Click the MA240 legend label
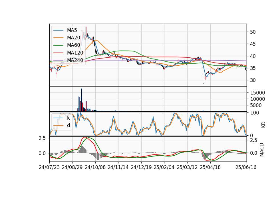 (x=75, y=60)
